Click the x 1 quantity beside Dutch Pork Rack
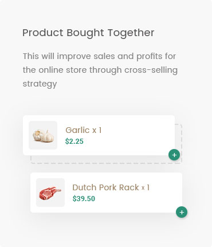This screenshot has width=212, height=247. click(146, 188)
